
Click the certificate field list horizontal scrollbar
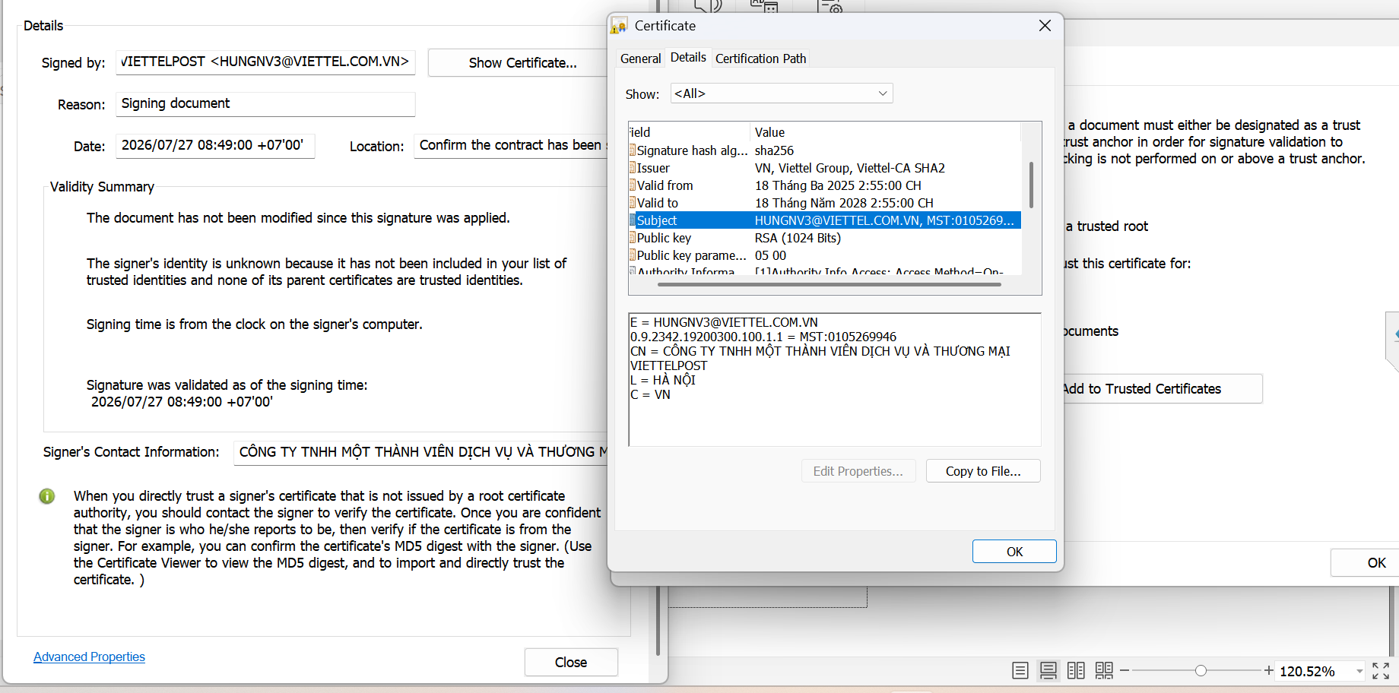pyautogui.click(x=830, y=284)
